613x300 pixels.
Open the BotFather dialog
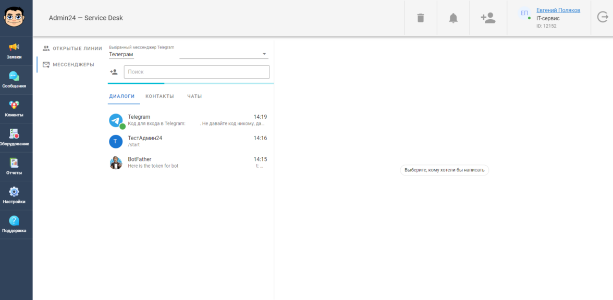click(x=188, y=162)
